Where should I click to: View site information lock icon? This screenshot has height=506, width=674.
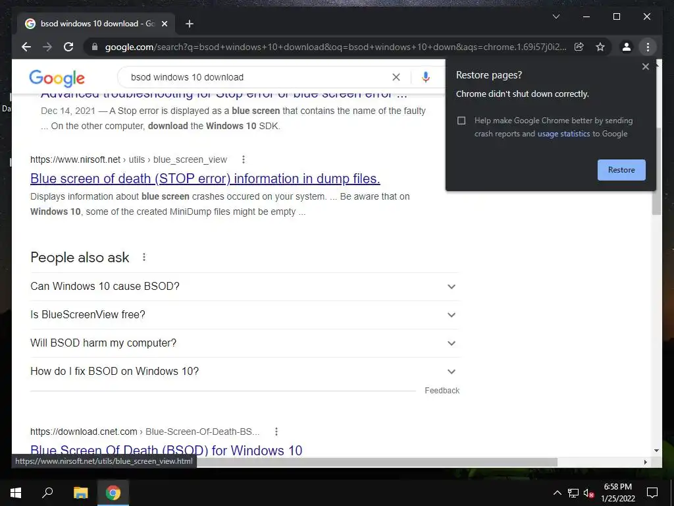pyautogui.click(x=95, y=47)
